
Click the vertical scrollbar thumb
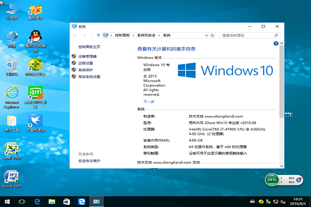click(x=281, y=81)
